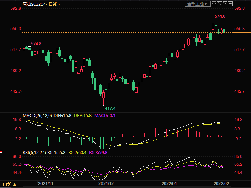The width and height of the screenshot is (251, 188).
Task: Click the 524.8 price annotation label
Action: coord(36,44)
